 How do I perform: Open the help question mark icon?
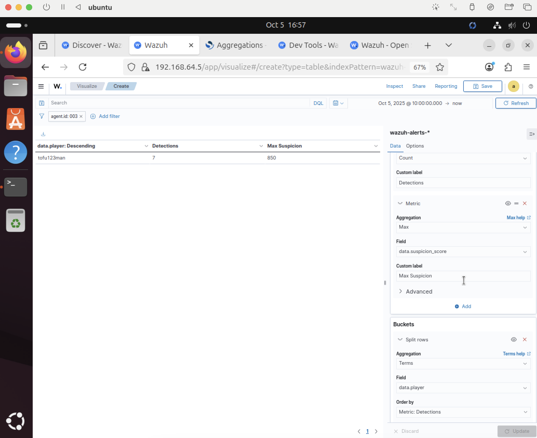531,86
